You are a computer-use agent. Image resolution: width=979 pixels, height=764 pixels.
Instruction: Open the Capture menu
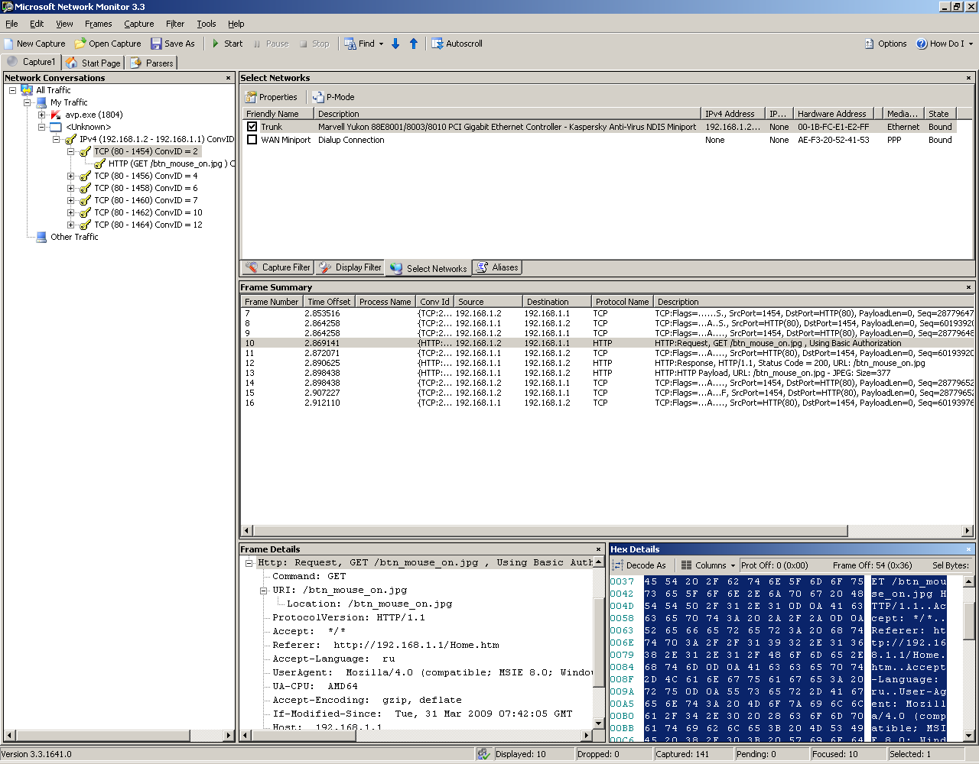coord(138,24)
